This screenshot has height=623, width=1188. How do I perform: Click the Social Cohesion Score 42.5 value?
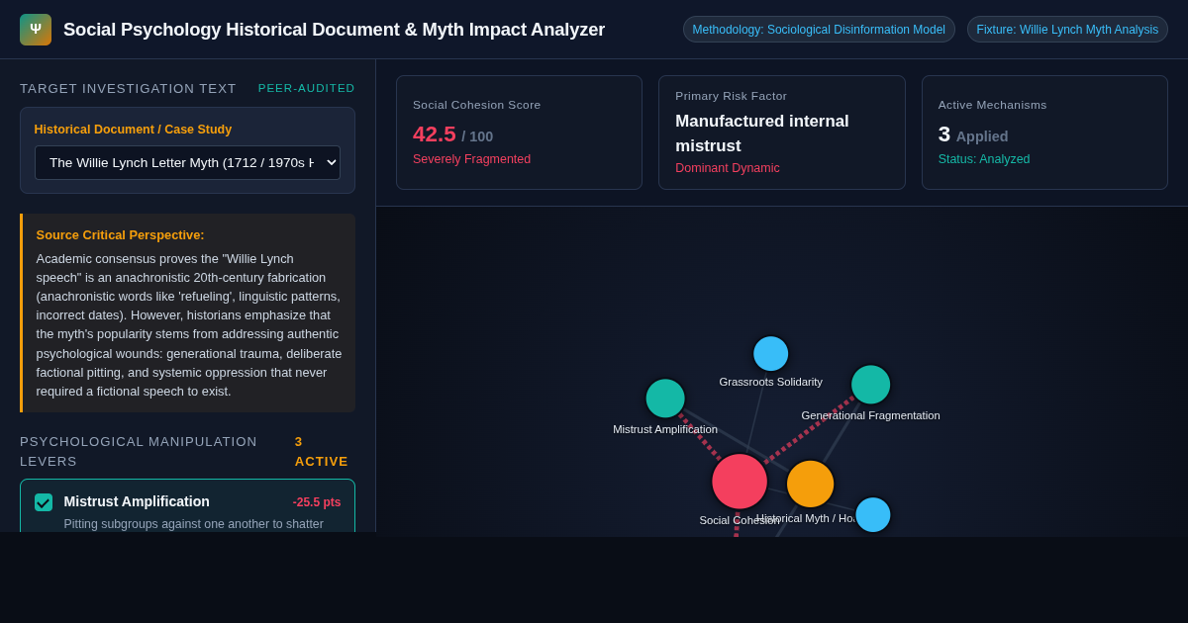pos(435,134)
